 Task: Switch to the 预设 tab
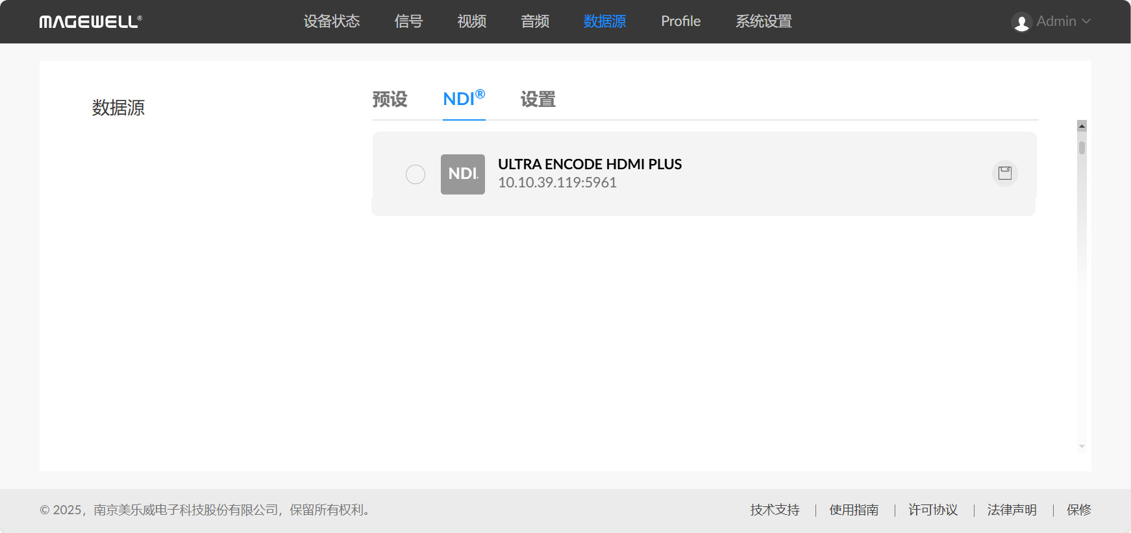pyautogui.click(x=390, y=99)
